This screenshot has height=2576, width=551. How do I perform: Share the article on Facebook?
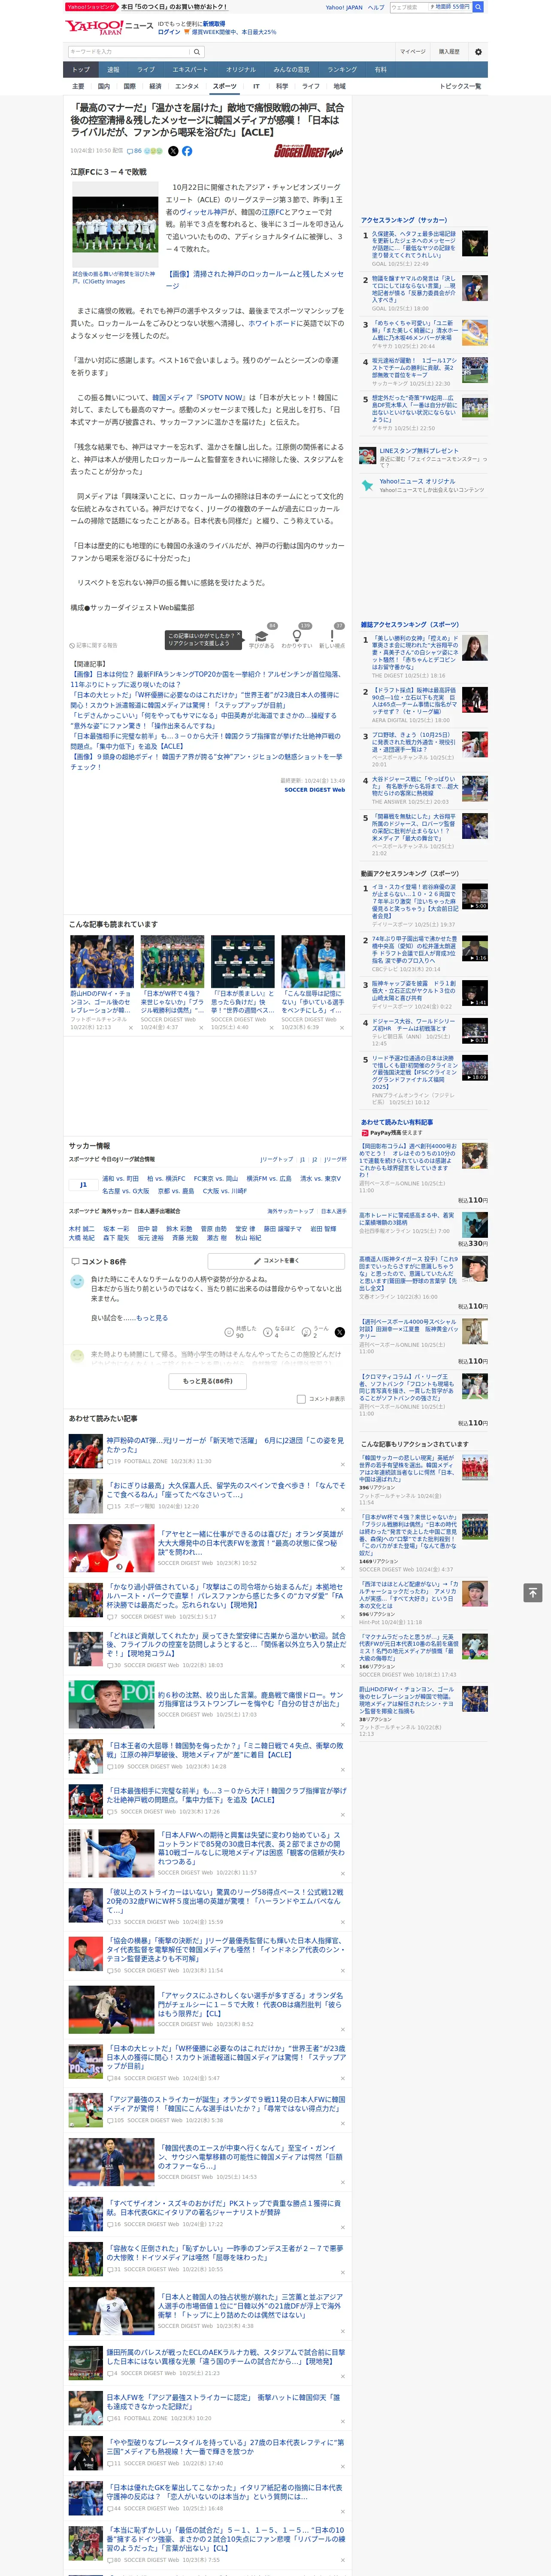pos(187,151)
